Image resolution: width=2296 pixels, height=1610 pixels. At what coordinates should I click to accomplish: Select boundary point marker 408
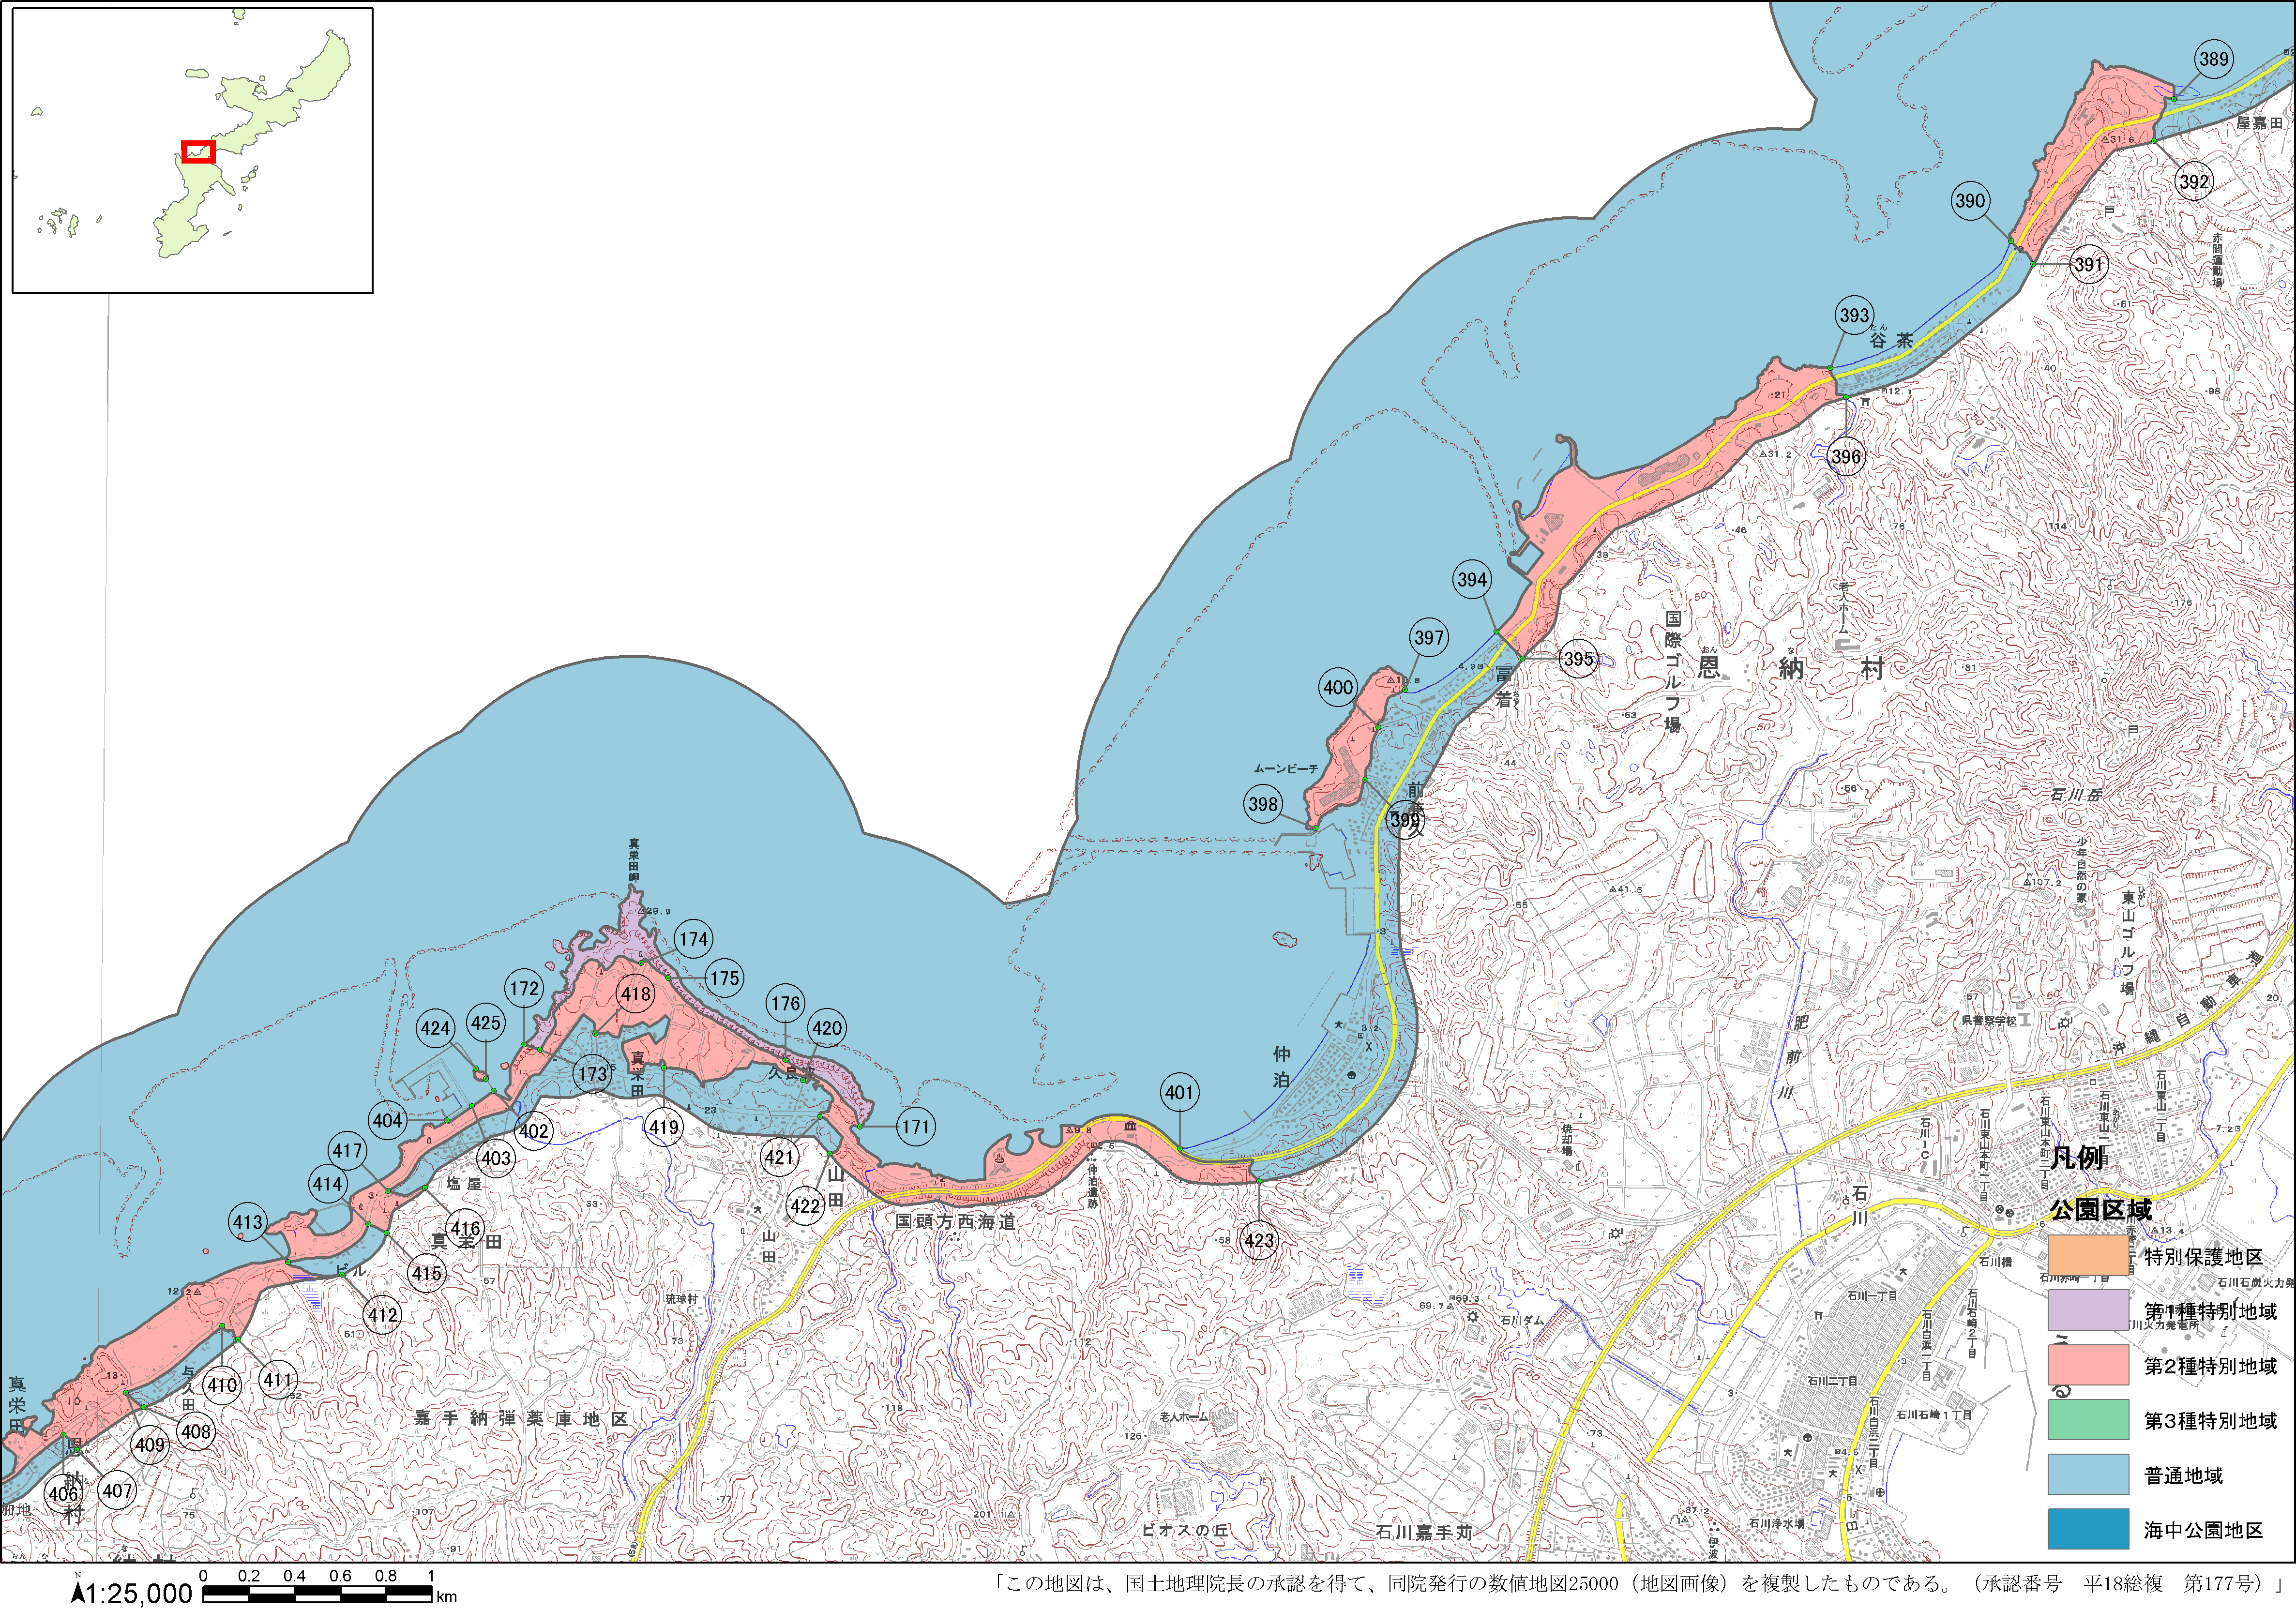[x=196, y=1431]
